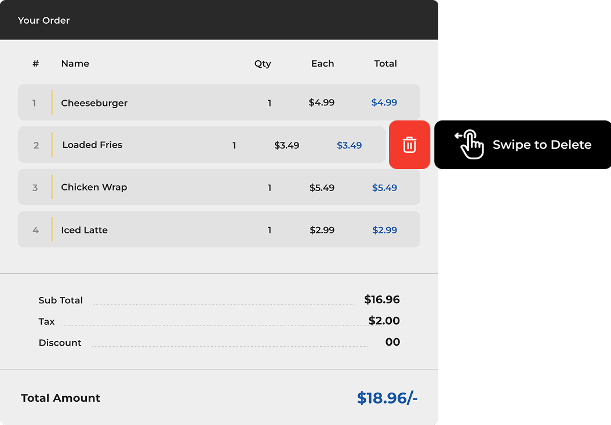Viewport: 611px width, 425px height.
Task: Click the Chicken Wrap total $5.49 in blue
Action: coord(384,188)
